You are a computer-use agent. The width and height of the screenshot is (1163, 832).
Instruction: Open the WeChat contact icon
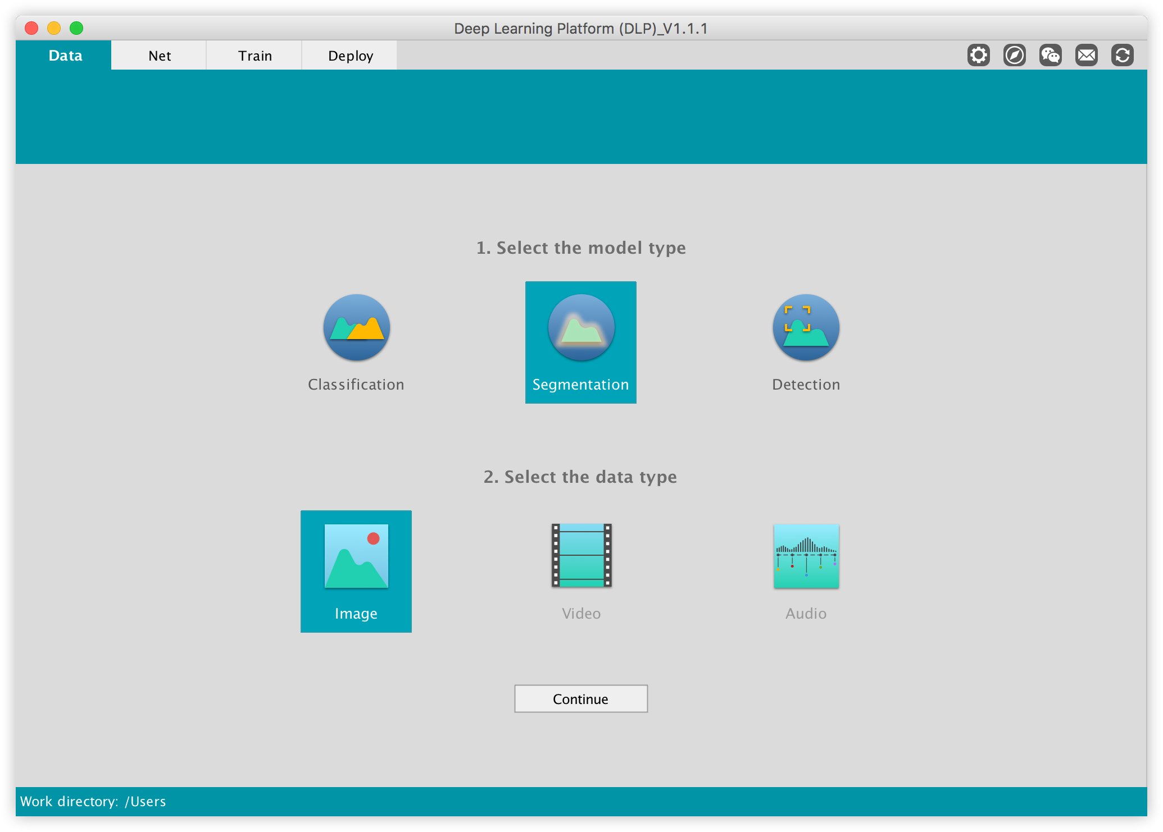pyautogui.click(x=1050, y=55)
